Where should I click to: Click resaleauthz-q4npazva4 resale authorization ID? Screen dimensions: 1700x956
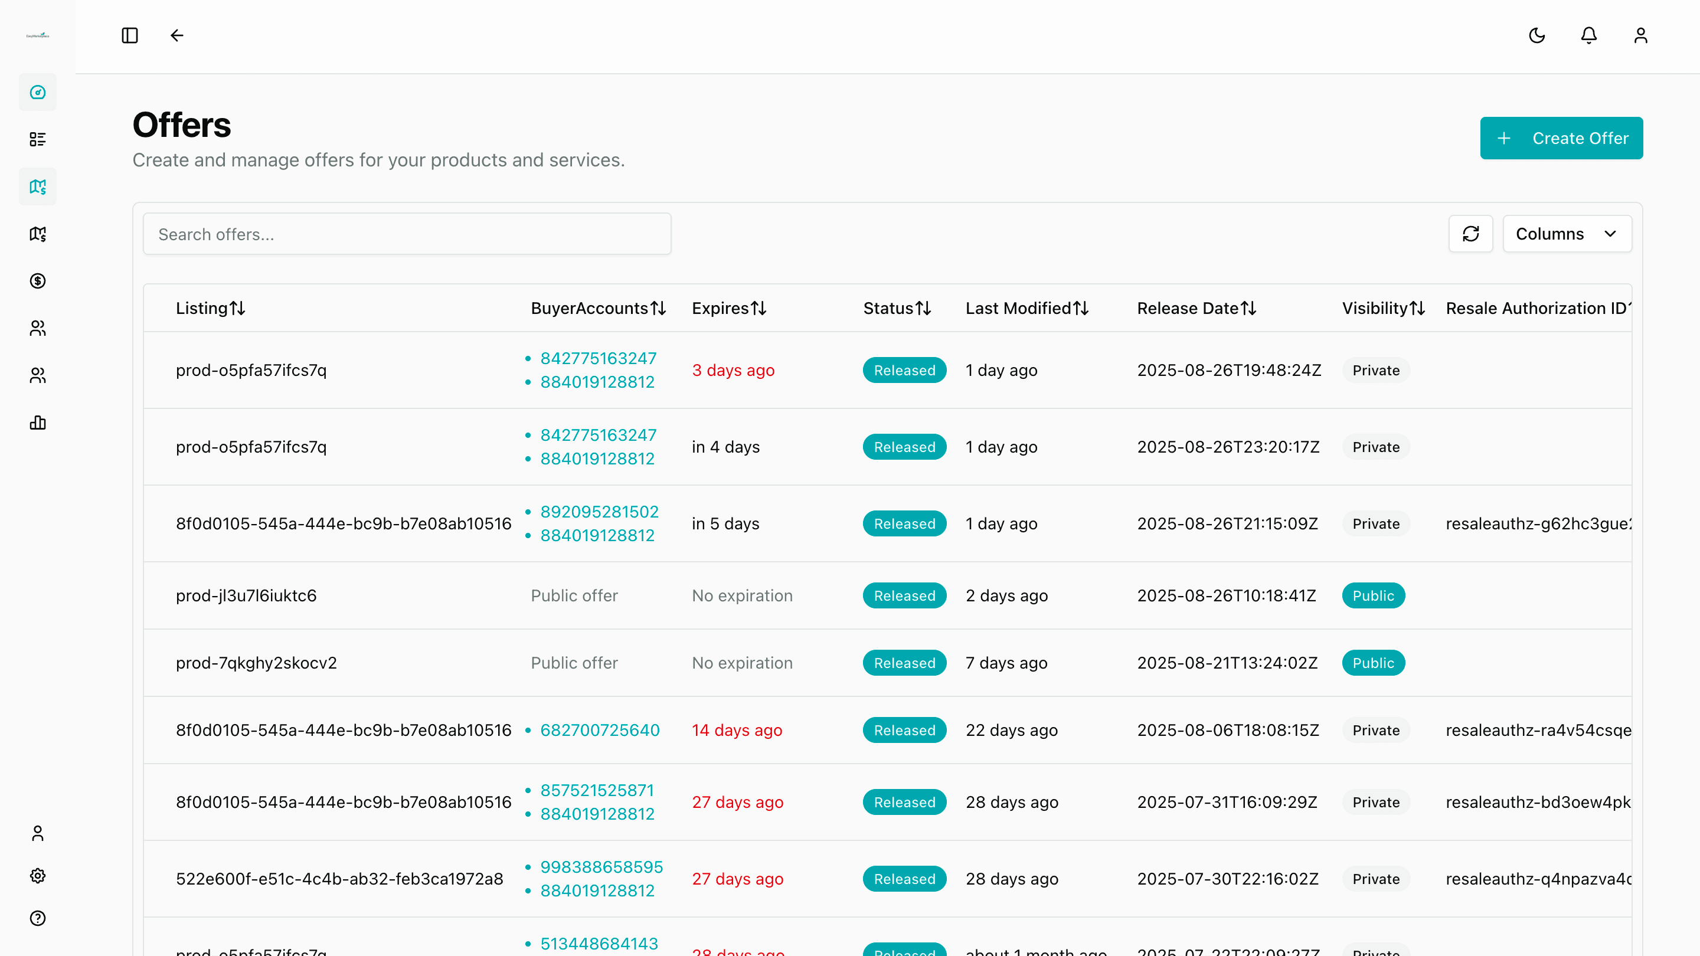[x=1538, y=879]
